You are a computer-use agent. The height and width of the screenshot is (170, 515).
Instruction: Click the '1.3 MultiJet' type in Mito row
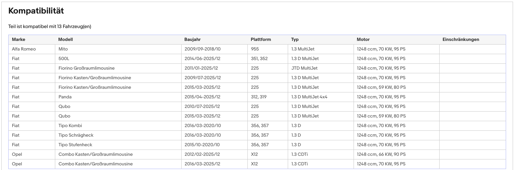(x=303, y=49)
